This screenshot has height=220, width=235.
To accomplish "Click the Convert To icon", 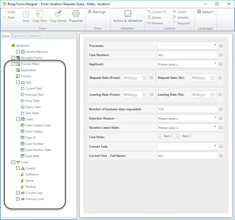I will click(149, 12).
